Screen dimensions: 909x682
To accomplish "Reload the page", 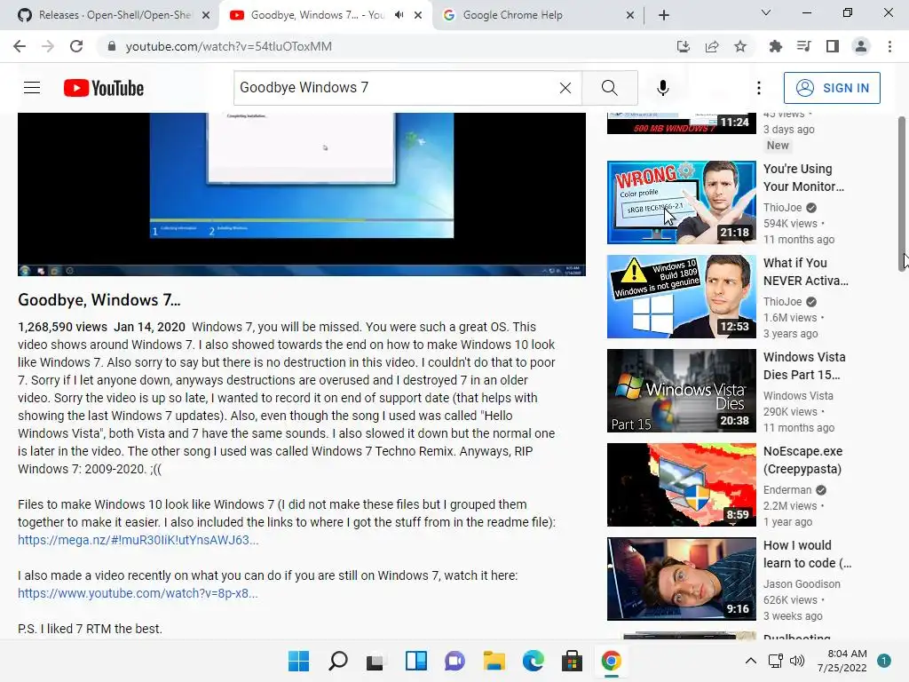I will pos(76,46).
